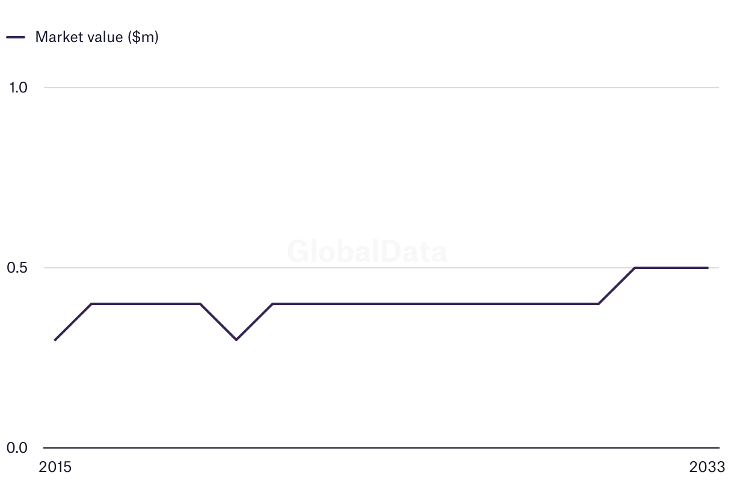Click the V-shaped dip's lowest point

tap(236, 340)
